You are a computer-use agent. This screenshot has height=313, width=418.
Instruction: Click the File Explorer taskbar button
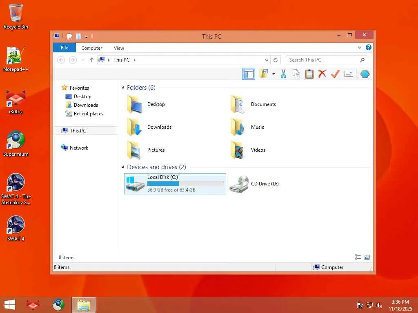(x=83, y=305)
